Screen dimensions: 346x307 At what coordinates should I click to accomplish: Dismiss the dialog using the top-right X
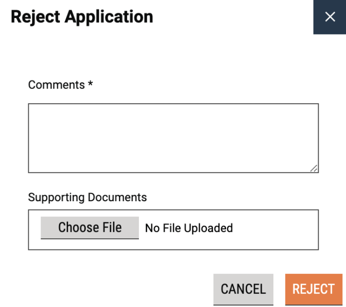330,17
